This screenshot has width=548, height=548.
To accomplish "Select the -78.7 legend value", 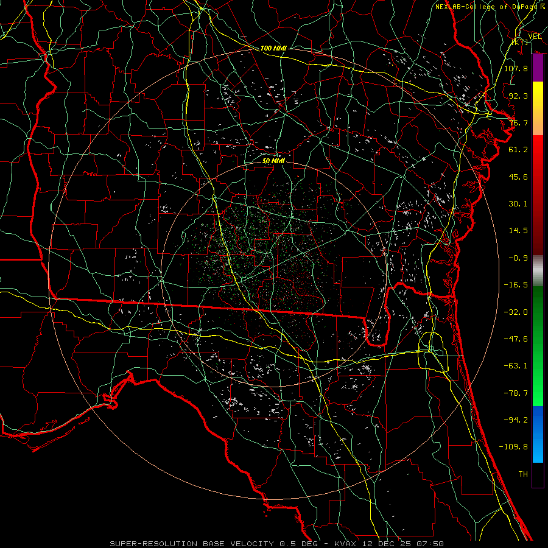I will [516, 393].
